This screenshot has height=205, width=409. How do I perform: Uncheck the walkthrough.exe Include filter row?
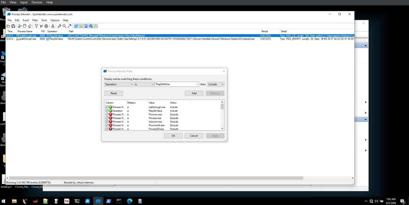coord(107,107)
